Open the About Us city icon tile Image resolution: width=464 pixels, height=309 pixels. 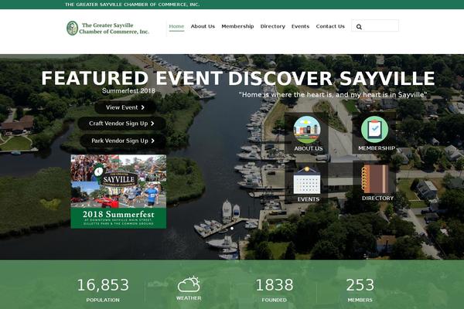307,133
